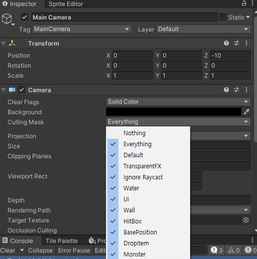Open the Projection dropdown
Image resolution: width=257 pixels, height=259 pixels.
coord(220,136)
